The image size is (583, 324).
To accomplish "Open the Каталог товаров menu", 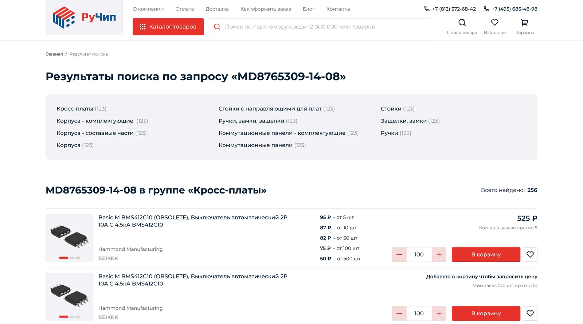I will click(x=168, y=27).
